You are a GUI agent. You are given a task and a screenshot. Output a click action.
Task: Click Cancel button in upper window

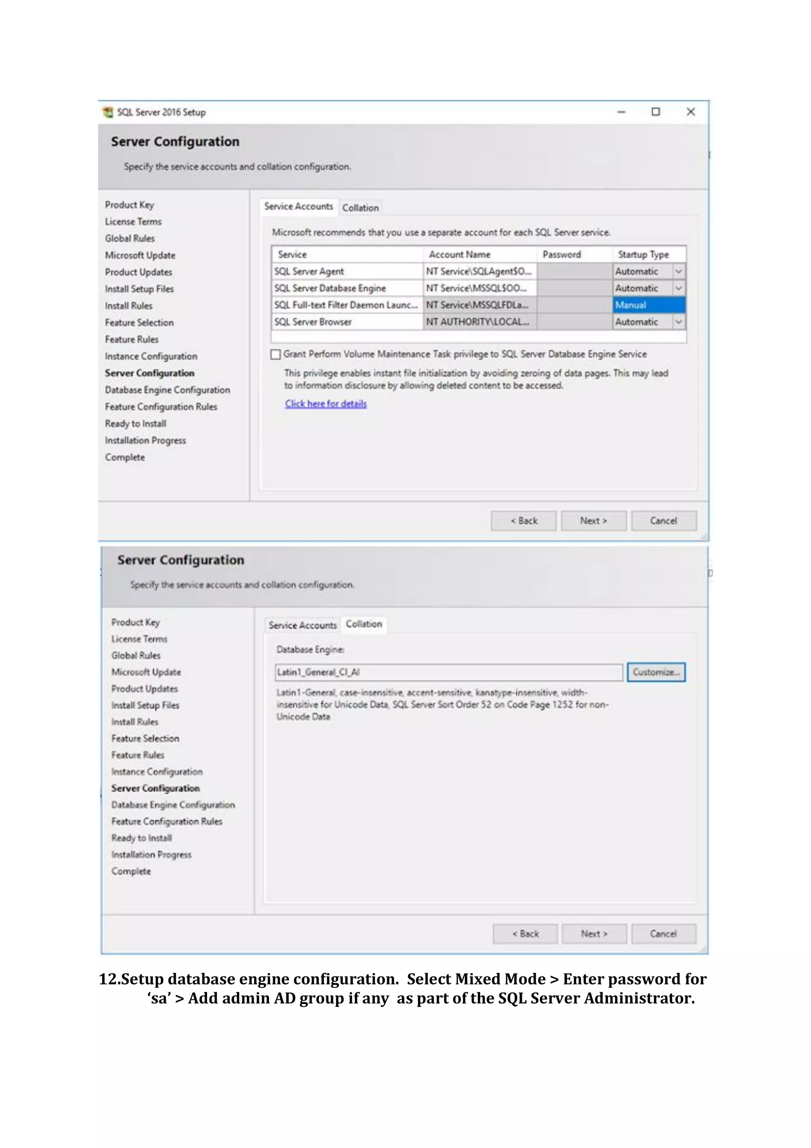[664, 521]
